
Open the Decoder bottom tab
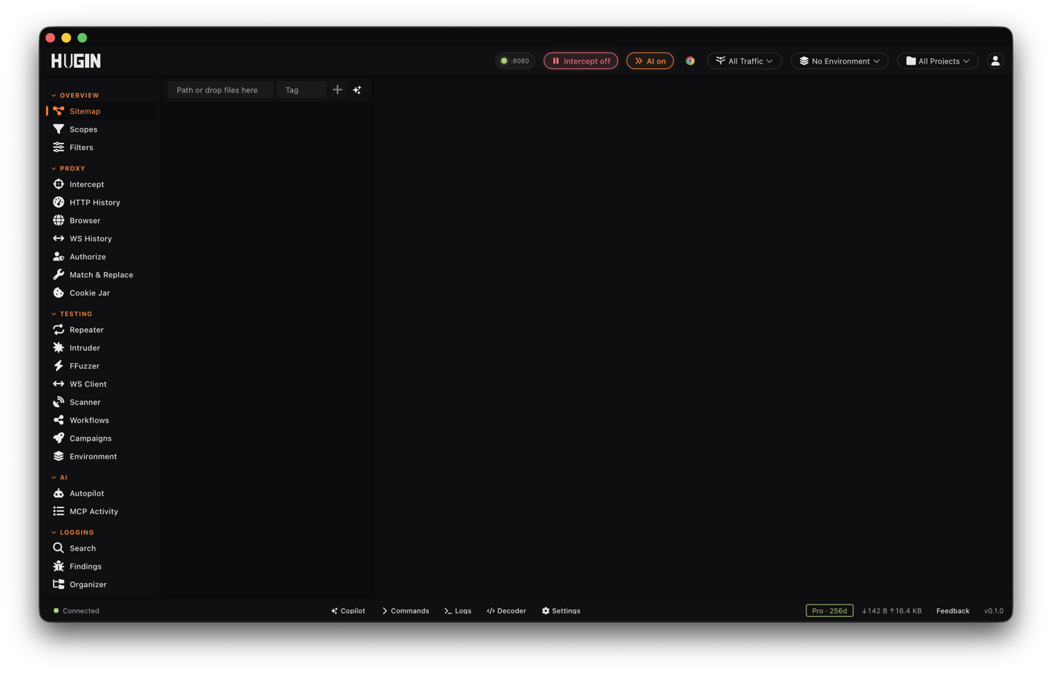506,611
